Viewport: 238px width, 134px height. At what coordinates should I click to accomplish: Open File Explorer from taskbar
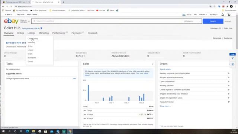[x=33, y=131]
